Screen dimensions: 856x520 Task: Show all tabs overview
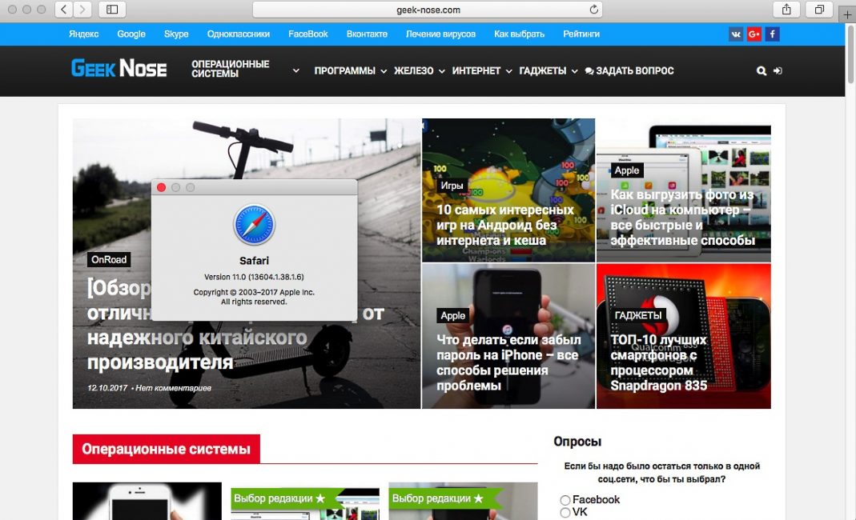click(819, 10)
